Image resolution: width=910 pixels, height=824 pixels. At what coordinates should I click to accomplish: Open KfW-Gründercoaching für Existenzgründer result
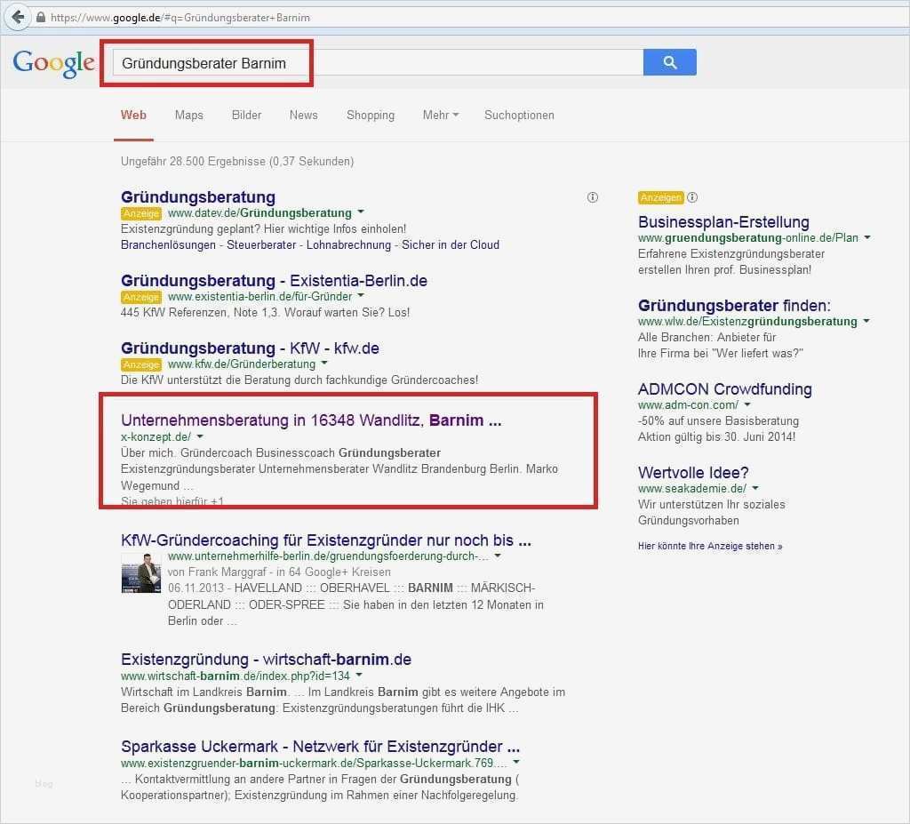(x=326, y=540)
